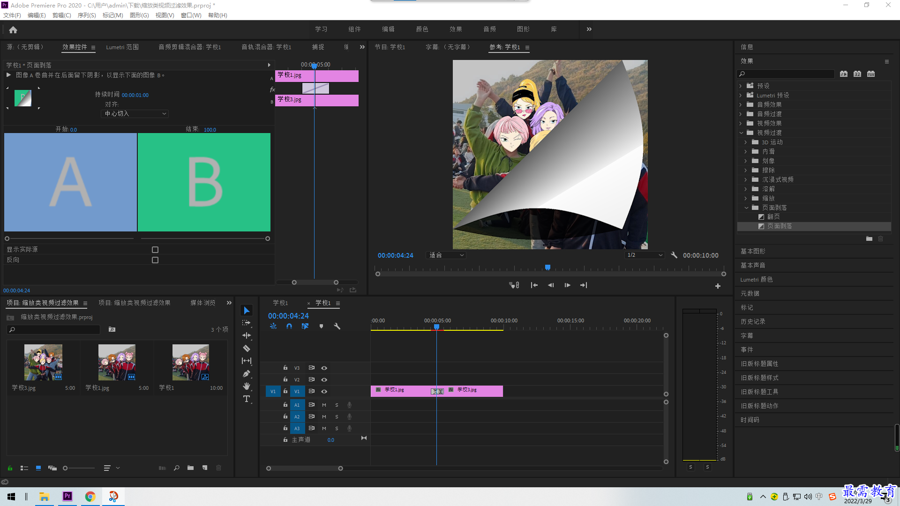The height and width of the screenshot is (506, 900).
Task: Select the 学校3.jpg thumbnail in project
Action: 43,363
